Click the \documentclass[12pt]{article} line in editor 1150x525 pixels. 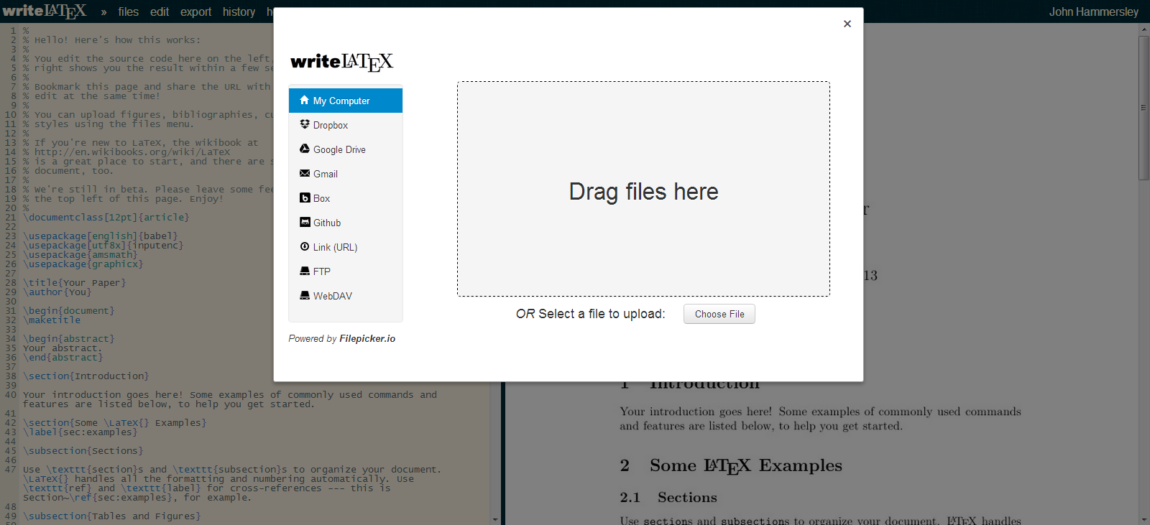tap(106, 217)
